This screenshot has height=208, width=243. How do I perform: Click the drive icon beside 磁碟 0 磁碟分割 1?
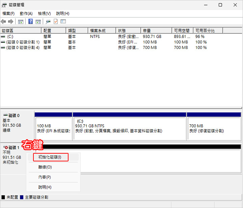coord(3,42)
